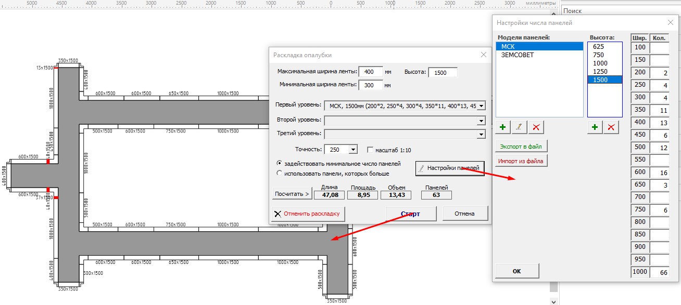Click the Объем value 13,43

[396, 195]
